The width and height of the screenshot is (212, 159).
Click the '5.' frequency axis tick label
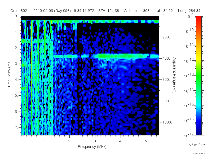click(146, 141)
